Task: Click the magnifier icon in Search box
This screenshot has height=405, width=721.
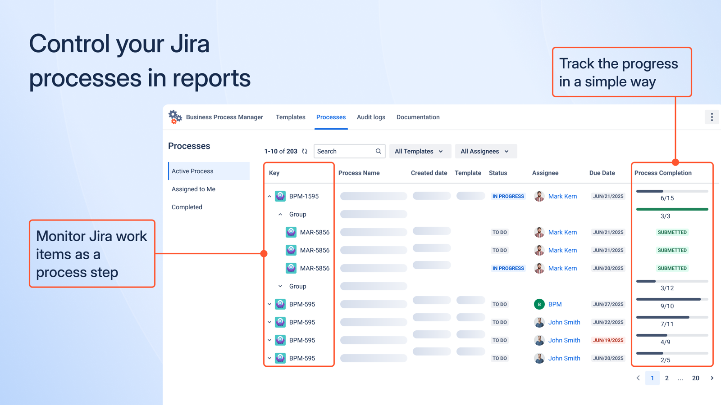Action: pos(379,151)
